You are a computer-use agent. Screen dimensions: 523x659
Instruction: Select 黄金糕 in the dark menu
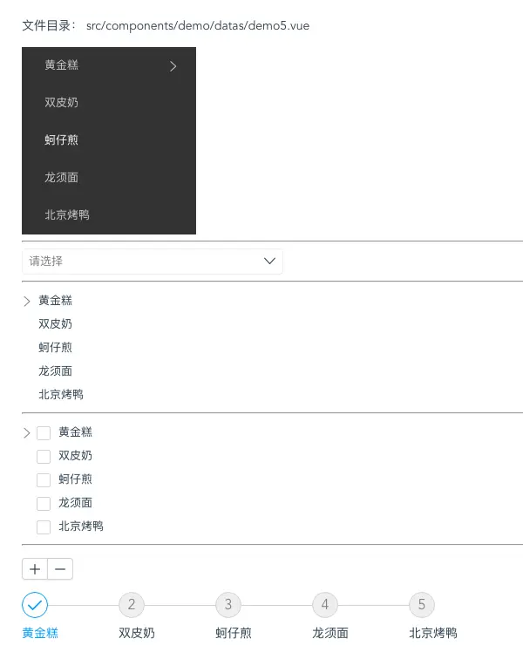click(x=109, y=65)
